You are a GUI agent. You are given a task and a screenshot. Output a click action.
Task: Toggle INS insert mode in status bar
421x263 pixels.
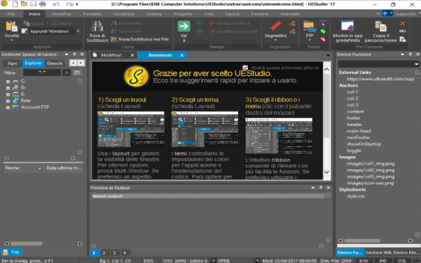(382, 260)
